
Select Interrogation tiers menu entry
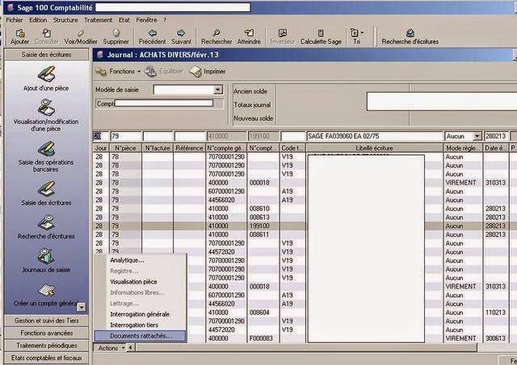click(x=141, y=325)
